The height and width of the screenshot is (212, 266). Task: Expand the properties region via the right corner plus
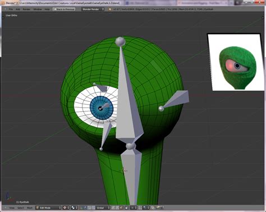(263, 18)
